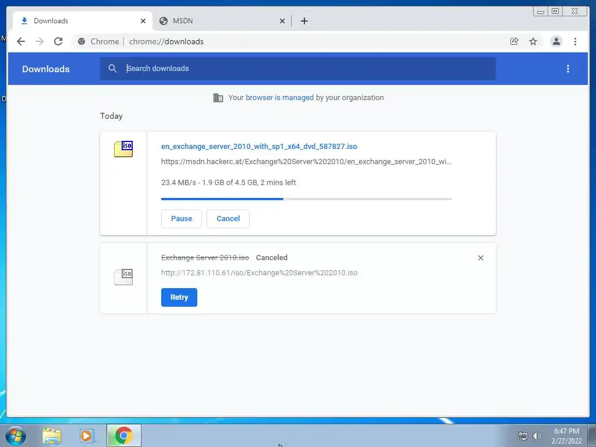Screen dimensions: 596x447
Task: Click the download speed status text
Action: [x=228, y=182]
